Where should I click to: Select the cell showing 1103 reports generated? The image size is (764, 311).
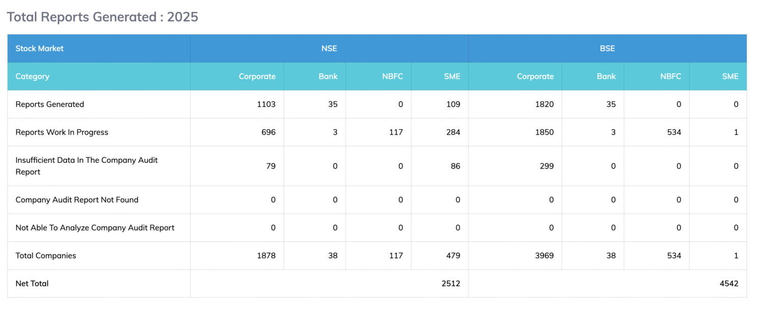pos(266,104)
